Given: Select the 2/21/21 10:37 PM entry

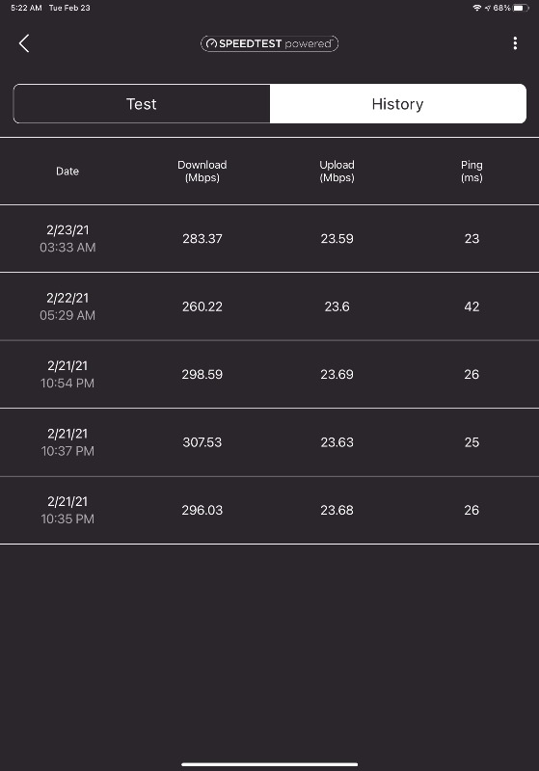Looking at the screenshot, I should (x=270, y=442).
